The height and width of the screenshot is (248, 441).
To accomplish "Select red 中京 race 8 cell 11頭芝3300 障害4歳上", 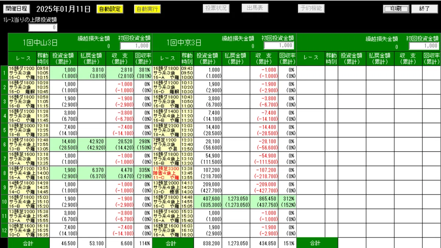I will (166, 173).
